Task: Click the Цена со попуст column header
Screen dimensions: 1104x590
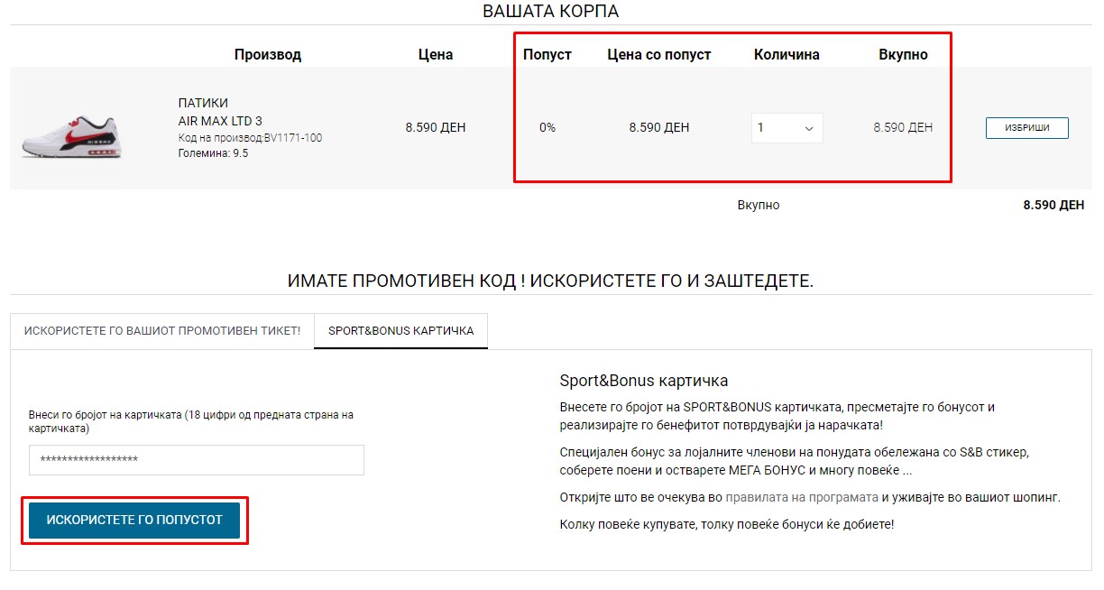Action: coord(659,55)
